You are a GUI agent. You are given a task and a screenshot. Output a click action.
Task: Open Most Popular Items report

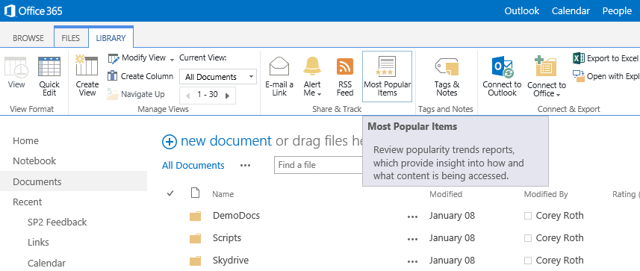(x=387, y=76)
